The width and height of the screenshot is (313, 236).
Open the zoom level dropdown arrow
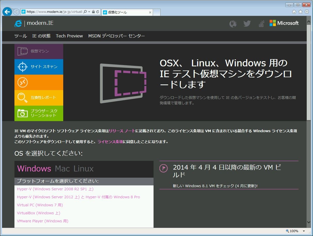coord(304,231)
